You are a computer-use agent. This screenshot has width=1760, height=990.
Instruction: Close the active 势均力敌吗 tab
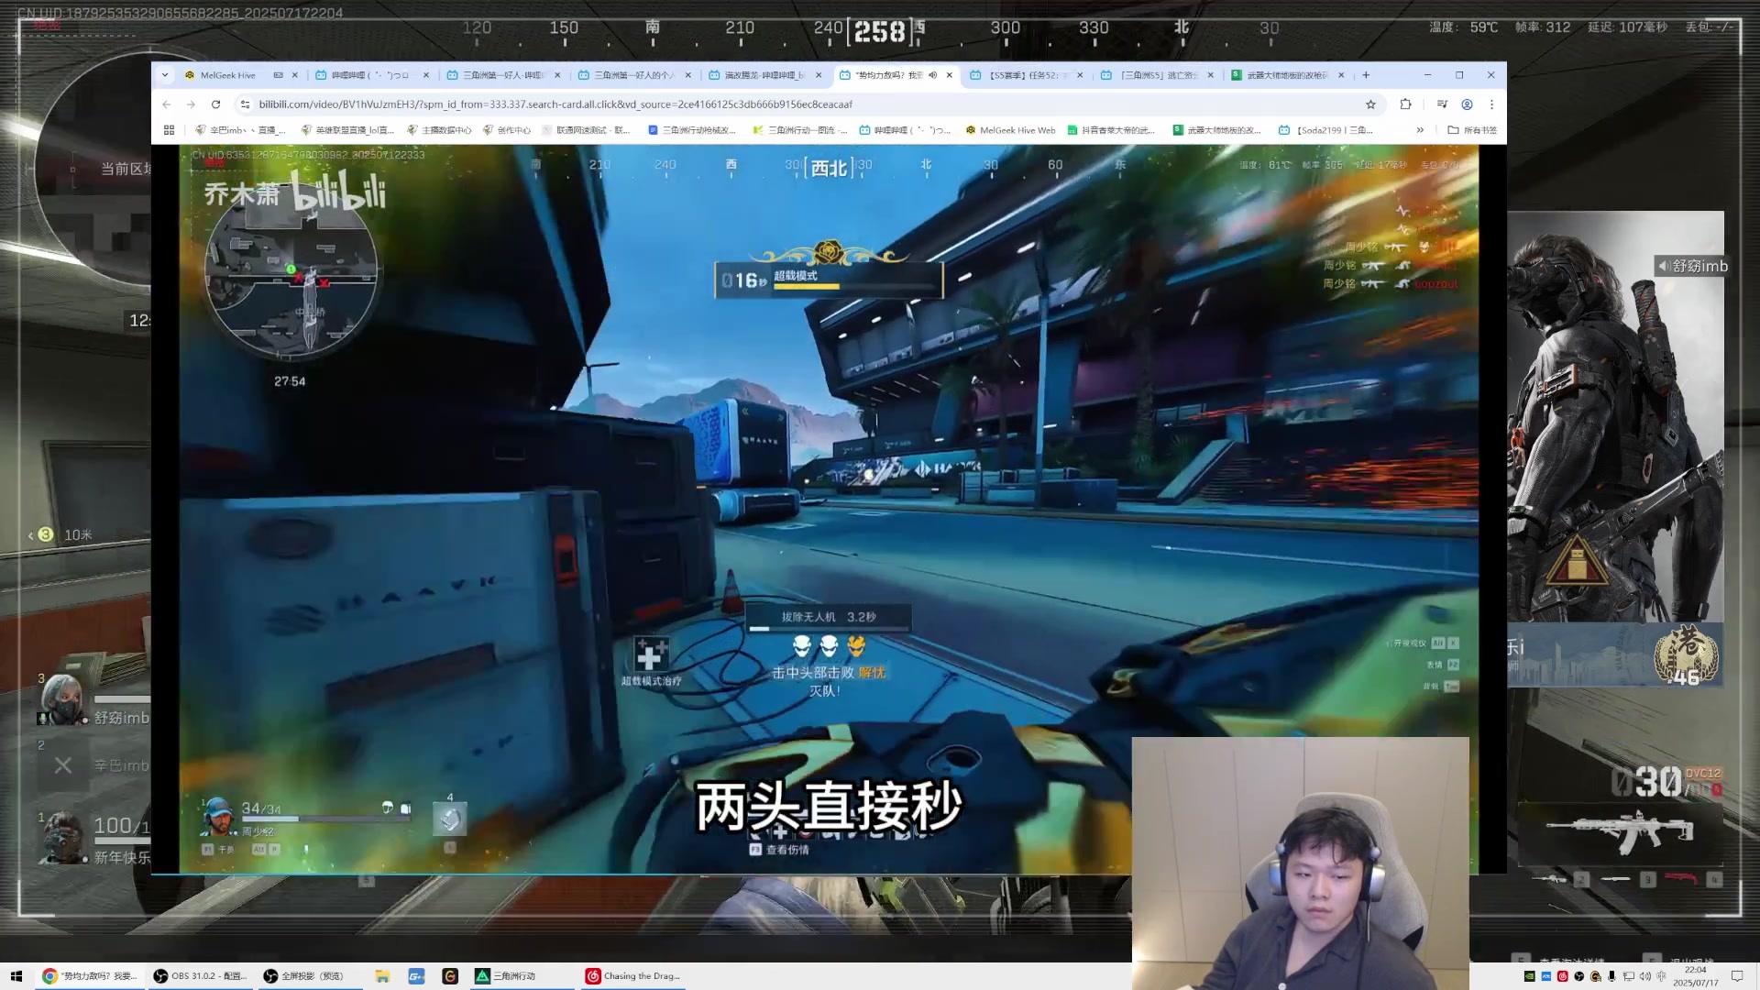[x=949, y=75]
